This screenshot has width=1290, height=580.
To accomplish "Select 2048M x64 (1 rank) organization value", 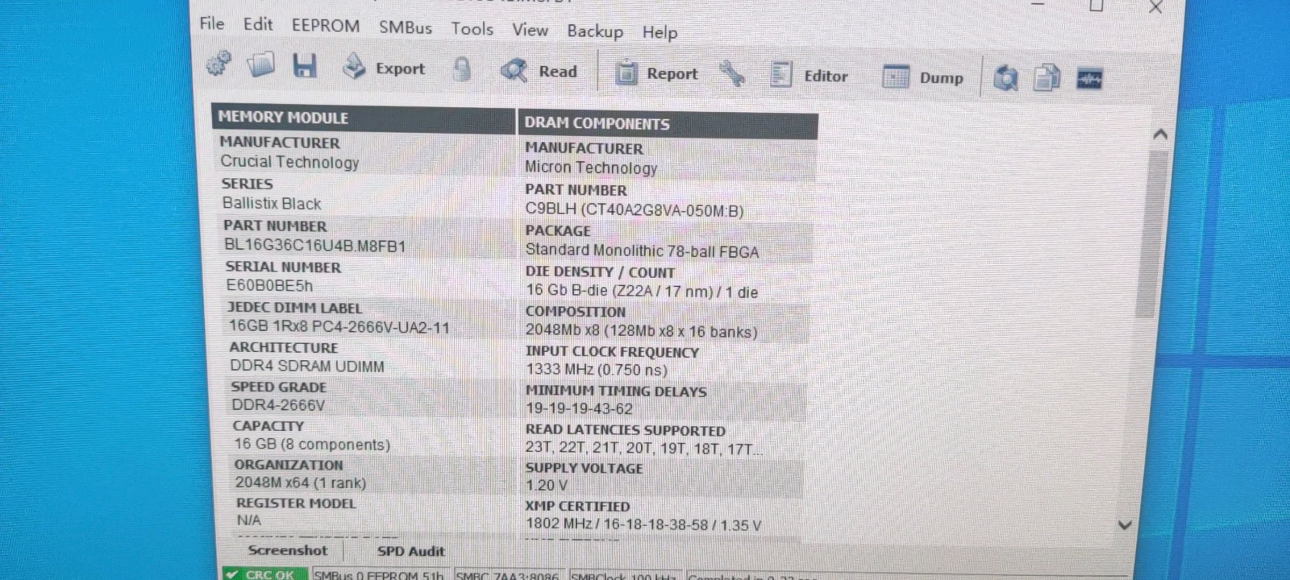I will [300, 482].
